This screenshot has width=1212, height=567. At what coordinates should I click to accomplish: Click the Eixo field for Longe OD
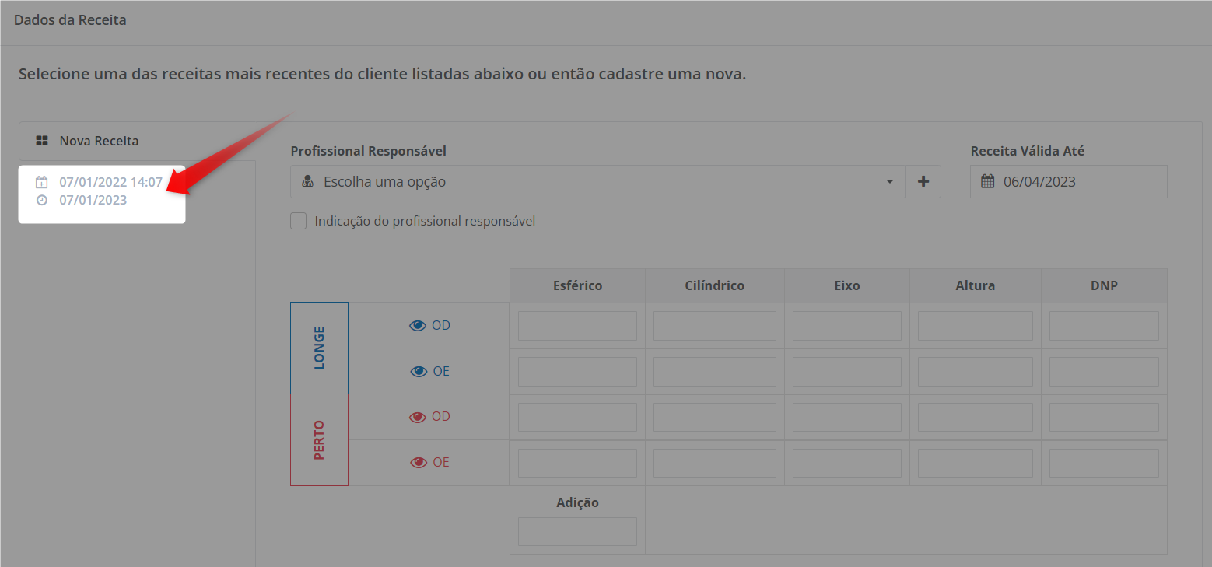[x=847, y=326]
